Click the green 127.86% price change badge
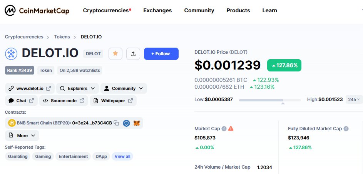This screenshot has width=363, height=174. (284, 65)
